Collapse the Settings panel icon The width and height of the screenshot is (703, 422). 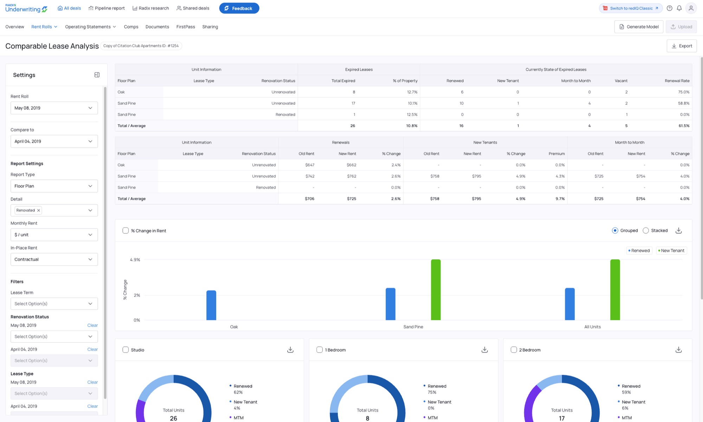click(97, 75)
